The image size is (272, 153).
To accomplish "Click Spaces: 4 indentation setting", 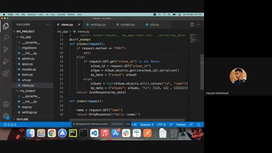I will [147, 125].
